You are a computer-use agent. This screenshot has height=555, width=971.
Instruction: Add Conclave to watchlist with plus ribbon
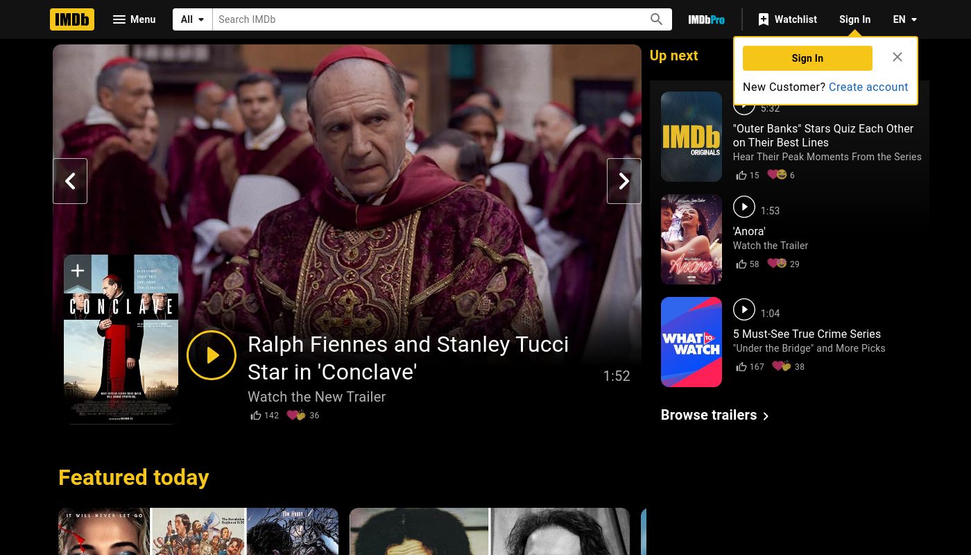(78, 271)
